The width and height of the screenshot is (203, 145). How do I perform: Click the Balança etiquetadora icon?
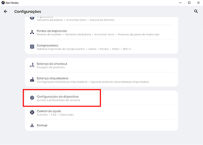(32, 80)
